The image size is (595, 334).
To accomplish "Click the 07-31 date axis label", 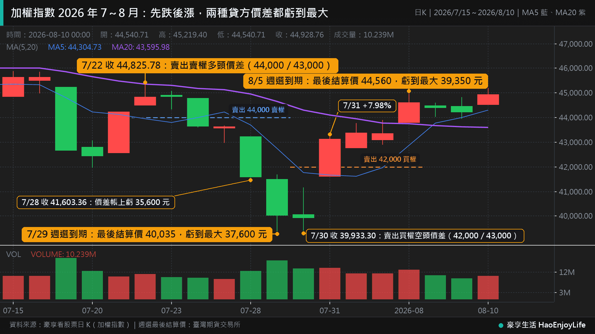I will pos(330,310).
